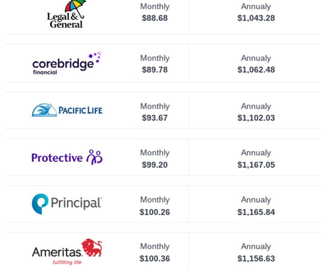The width and height of the screenshot is (325, 275).
Task: Open the Corebridge Financial logo
Action: tap(67, 63)
